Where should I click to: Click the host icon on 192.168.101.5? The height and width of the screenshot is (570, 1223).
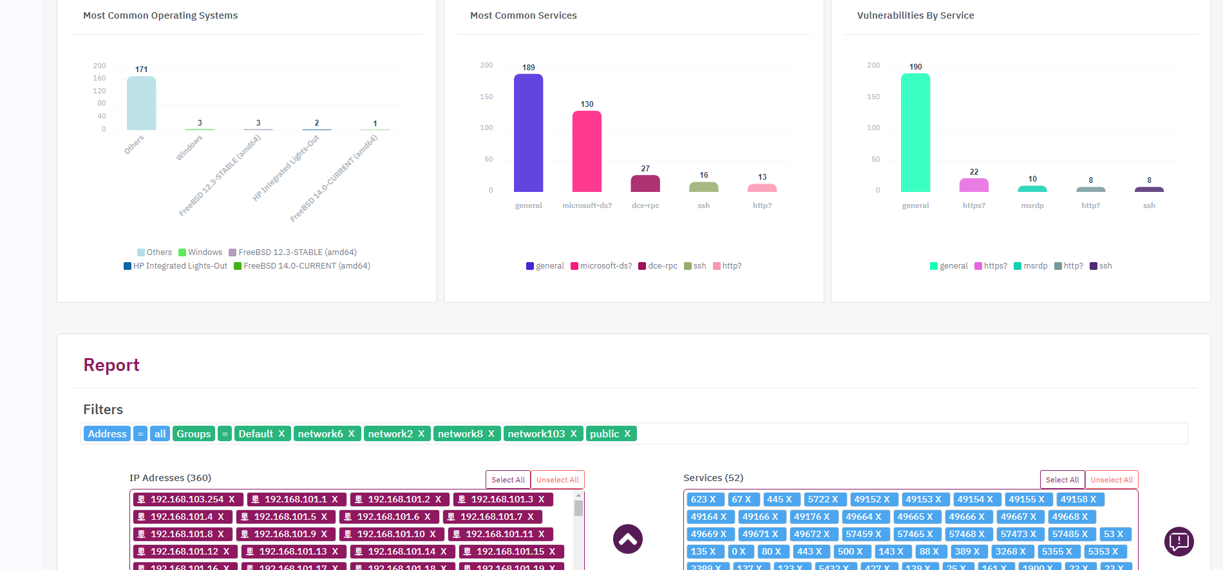pyautogui.click(x=245, y=517)
